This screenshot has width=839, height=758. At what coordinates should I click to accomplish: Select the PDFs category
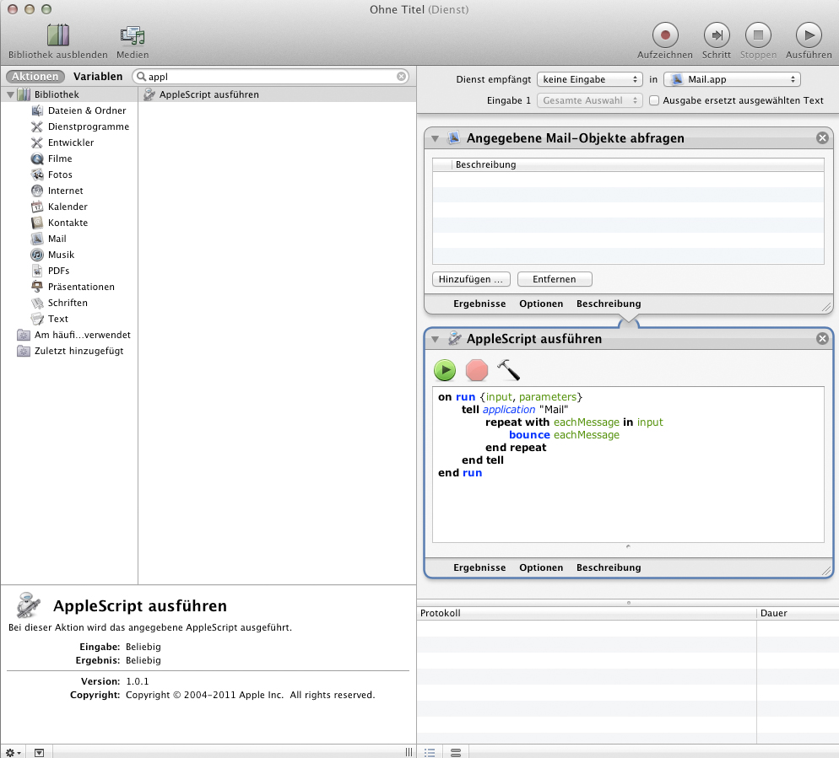58,271
